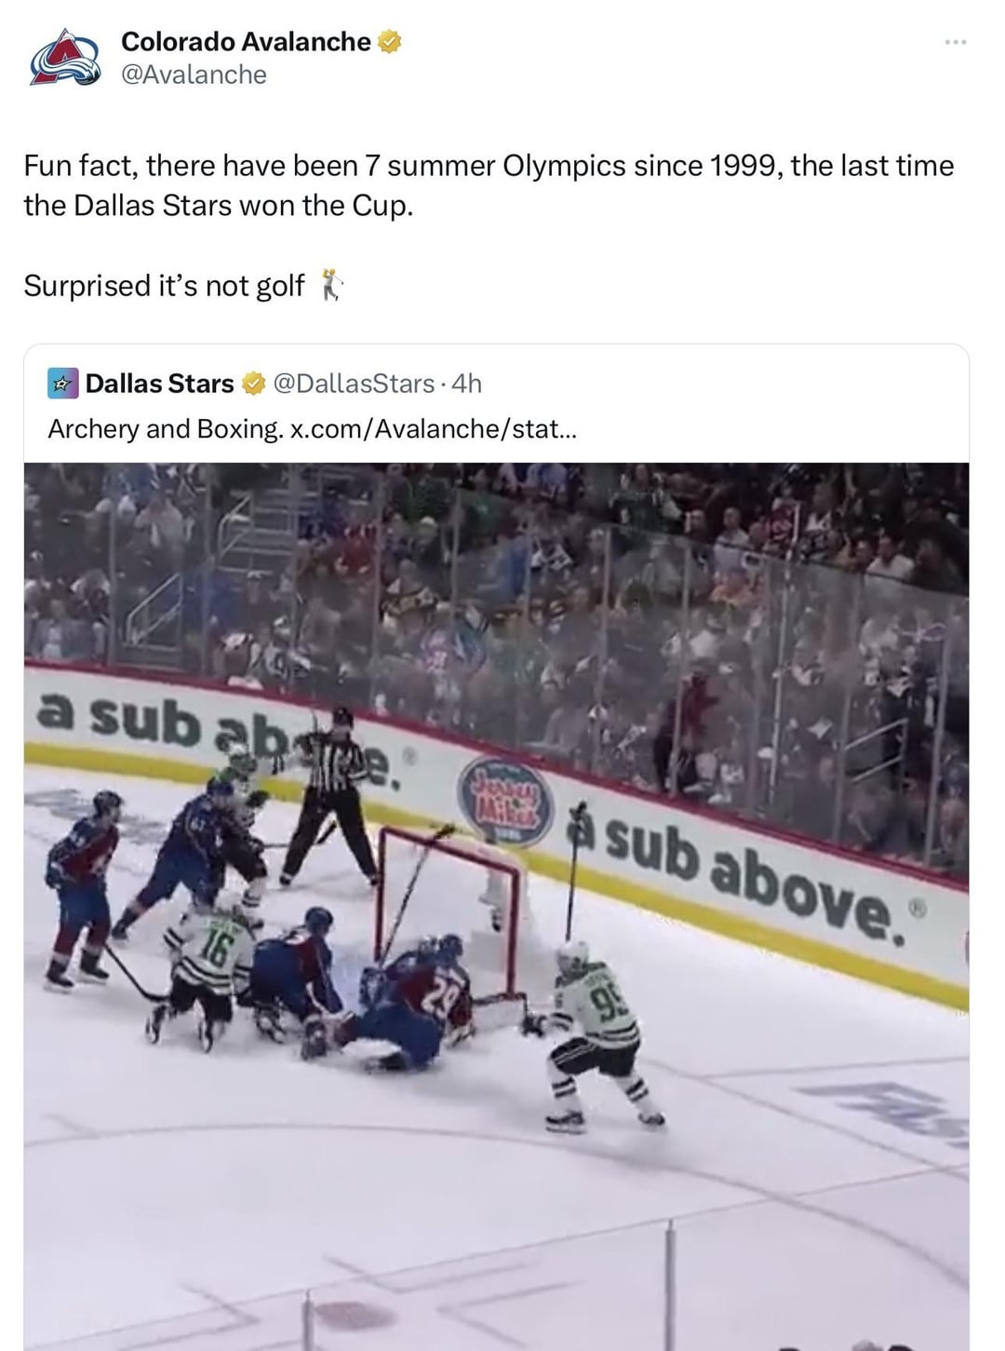The width and height of the screenshot is (1005, 1351).
Task: Click the "Surprised it's not golf" line
Action: (x=164, y=285)
